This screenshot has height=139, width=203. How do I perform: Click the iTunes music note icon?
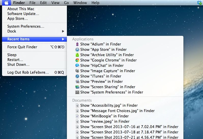[77, 76]
